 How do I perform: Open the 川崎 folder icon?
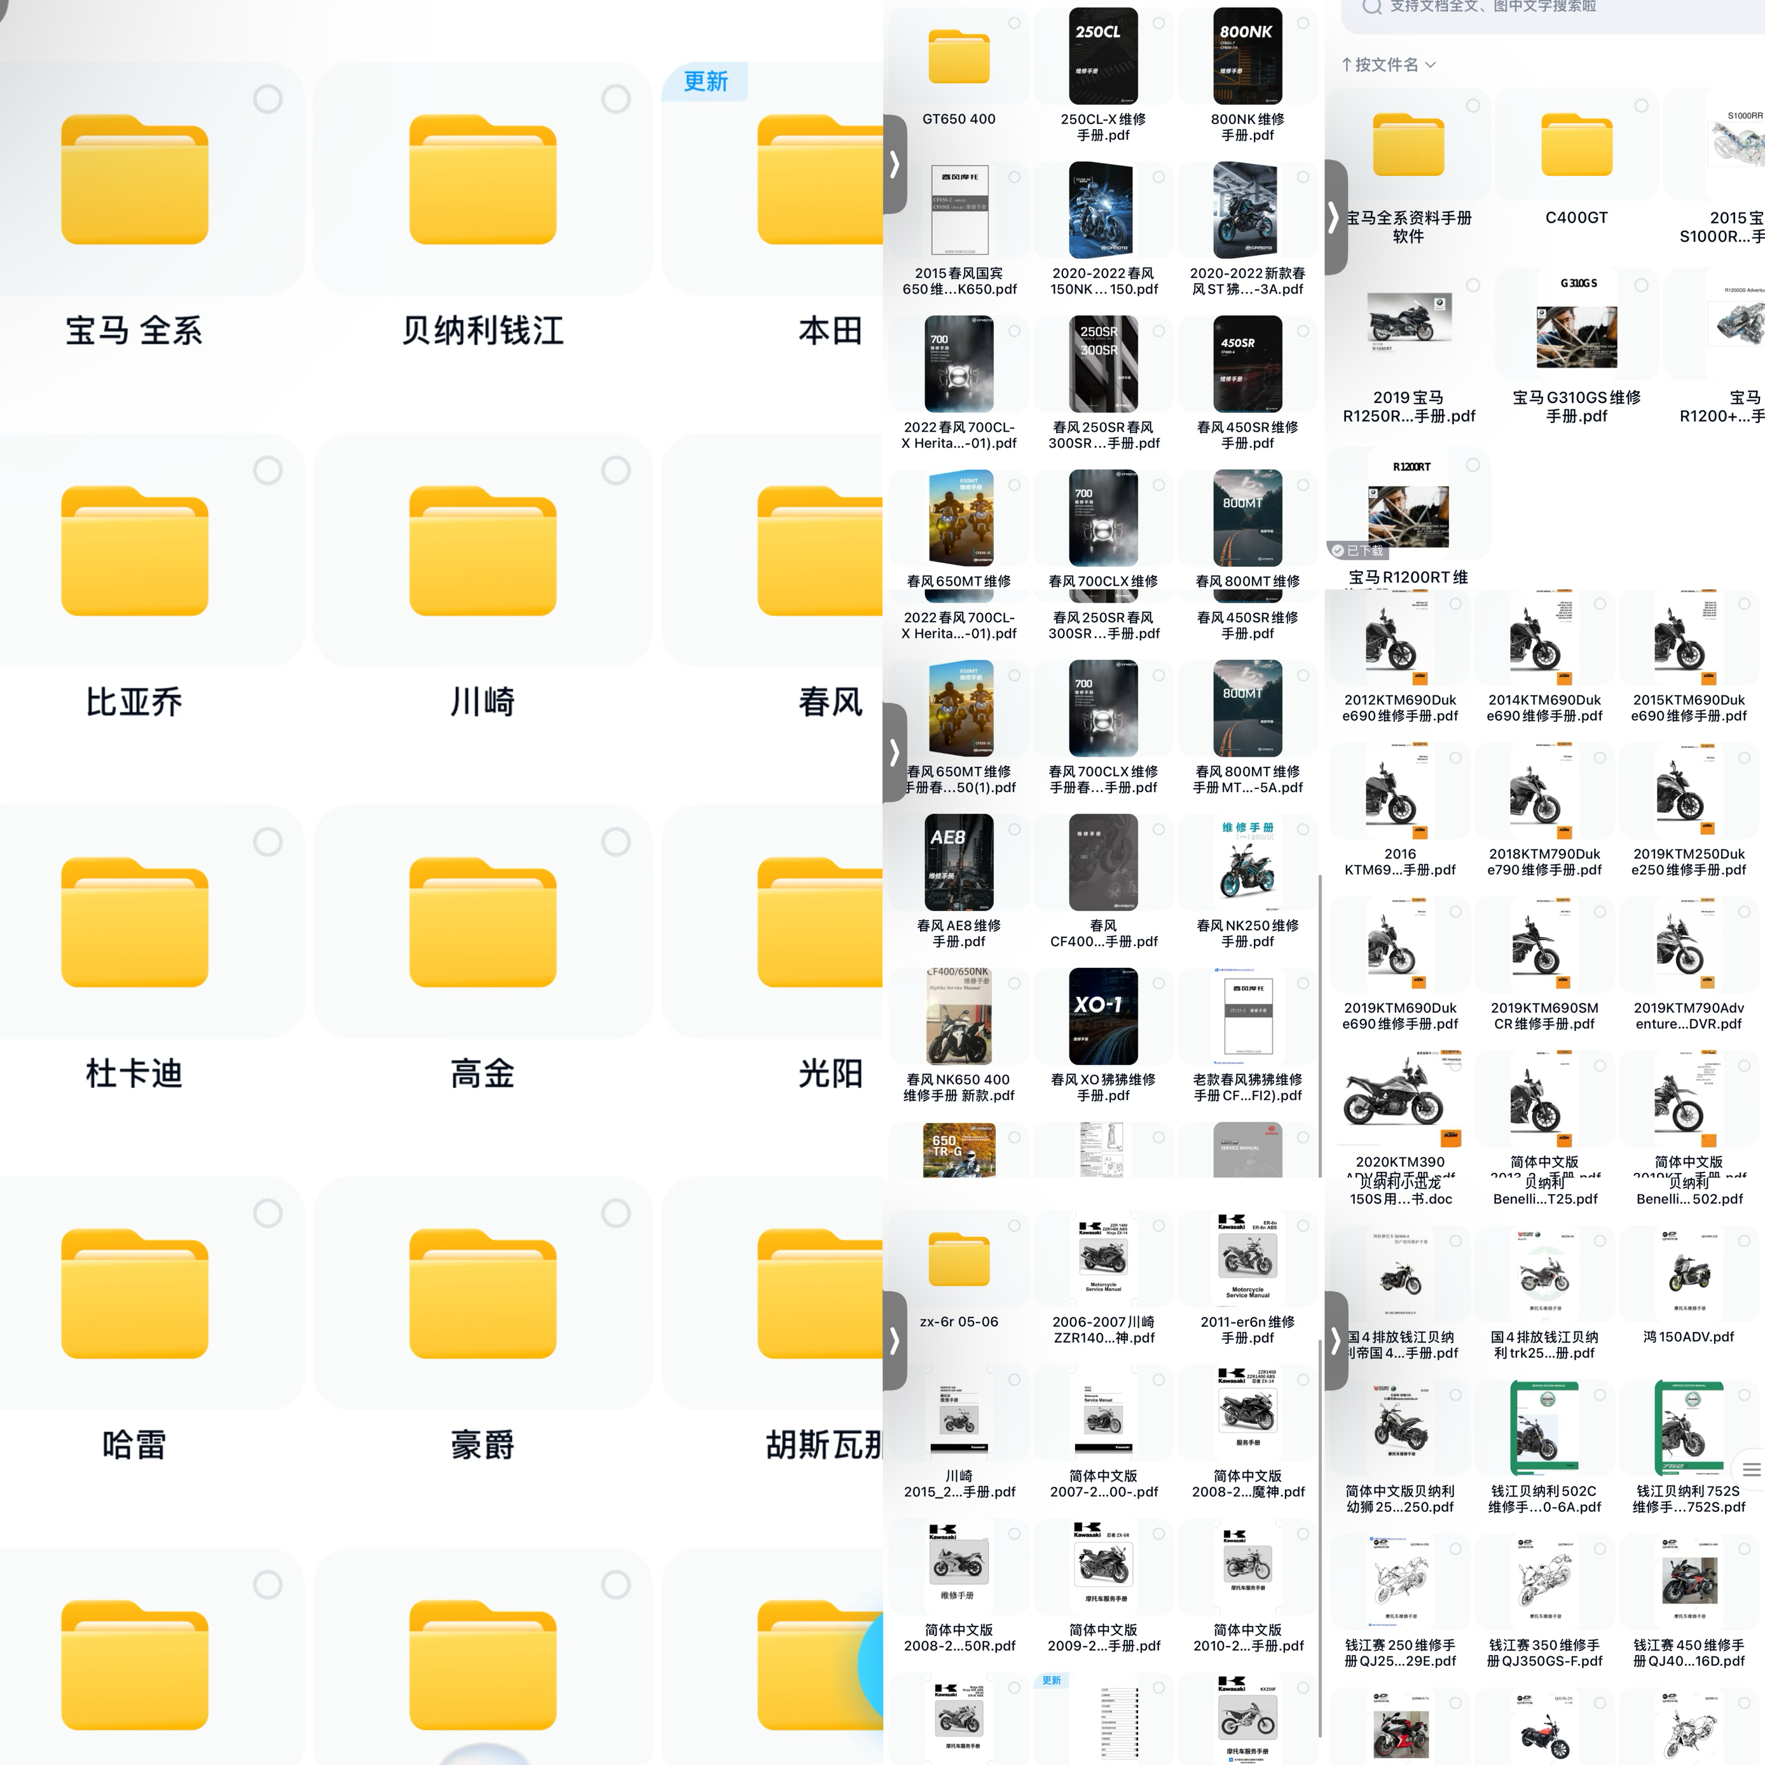483,551
